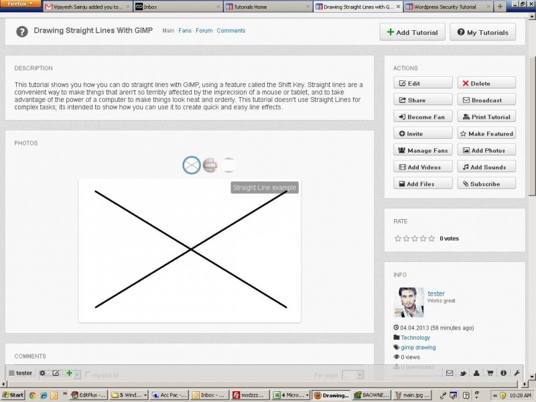Select the red and white ball photo thumbnail
The width and height of the screenshot is (536, 402).
click(x=210, y=165)
